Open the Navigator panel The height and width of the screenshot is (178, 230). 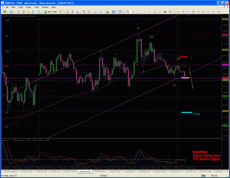click(x=28, y=12)
